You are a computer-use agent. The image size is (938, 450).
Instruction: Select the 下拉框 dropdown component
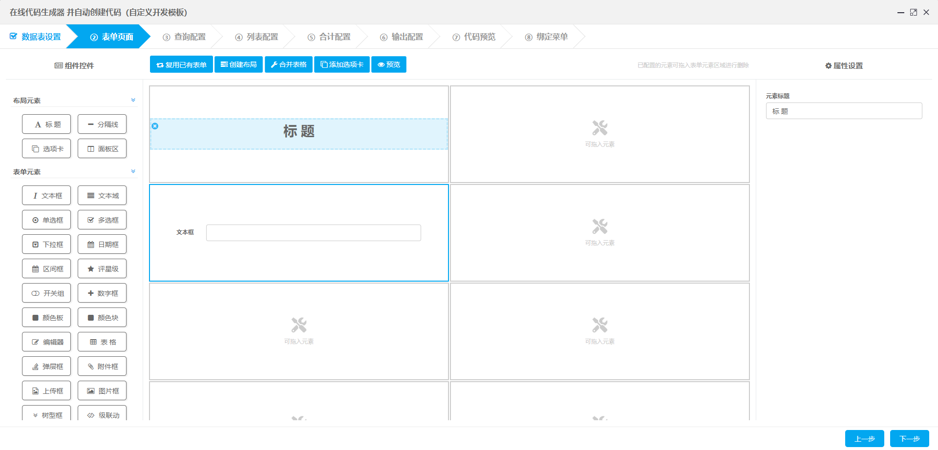click(46, 244)
